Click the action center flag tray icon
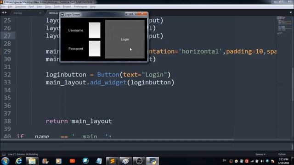294x165 pixels. tap(272, 161)
